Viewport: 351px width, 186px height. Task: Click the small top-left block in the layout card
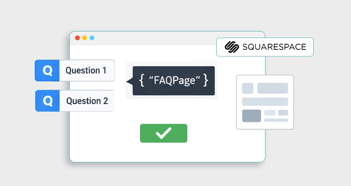pos(248,88)
